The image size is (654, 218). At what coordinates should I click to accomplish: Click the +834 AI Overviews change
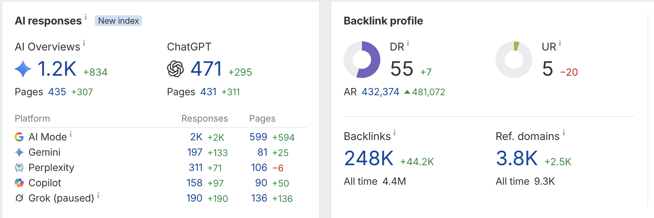tap(95, 72)
